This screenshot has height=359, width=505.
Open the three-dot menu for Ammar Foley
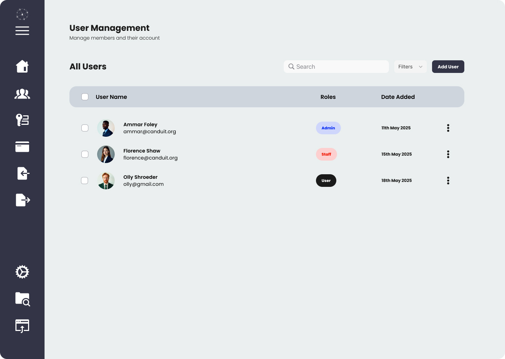point(448,128)
